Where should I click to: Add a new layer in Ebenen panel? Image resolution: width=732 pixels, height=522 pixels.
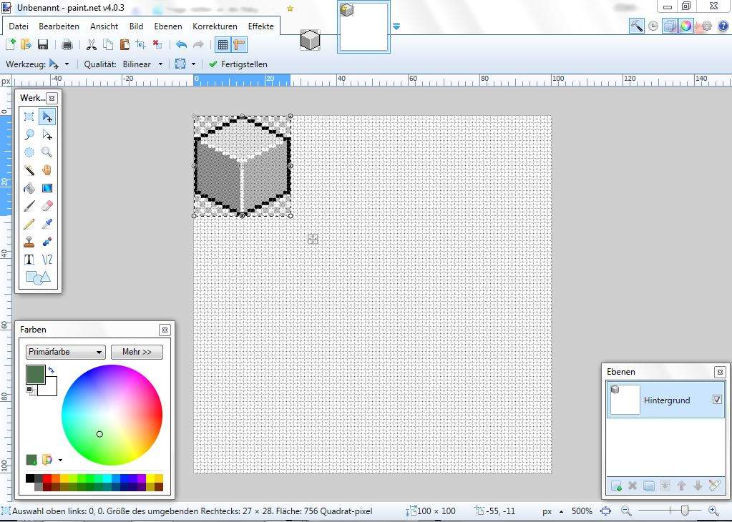pos(616,486)
